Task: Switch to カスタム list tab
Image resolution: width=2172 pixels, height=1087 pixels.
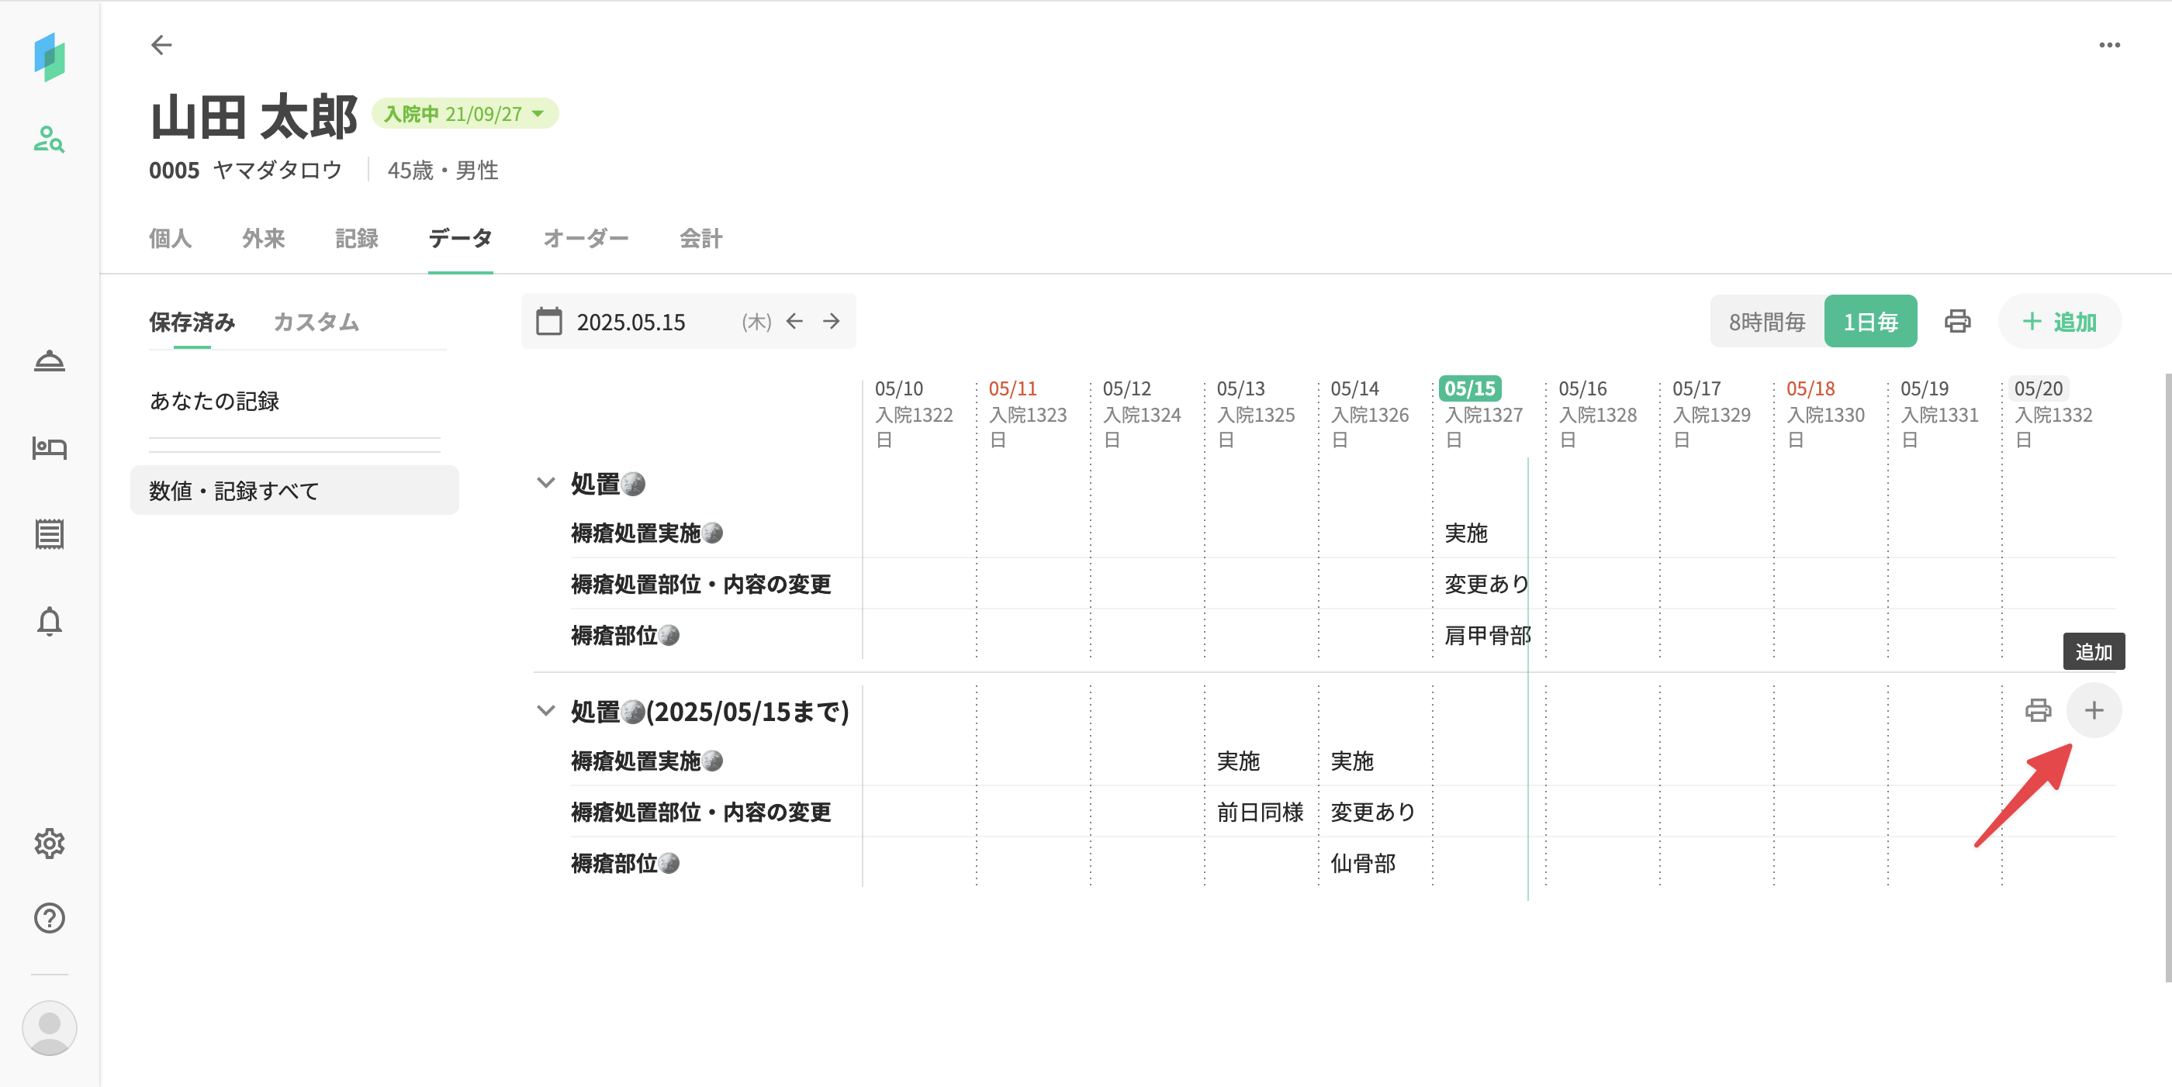Action: pos(316,322)
